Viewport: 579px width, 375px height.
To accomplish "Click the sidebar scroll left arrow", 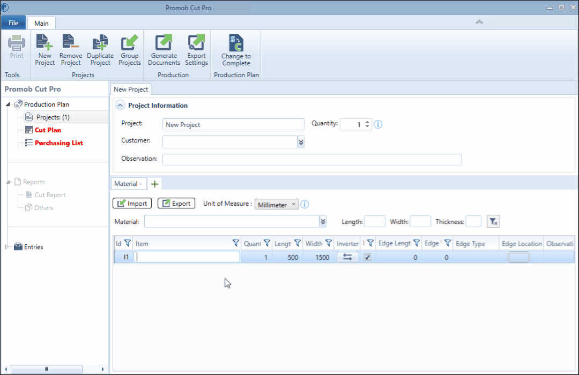I will coord(6,369).
